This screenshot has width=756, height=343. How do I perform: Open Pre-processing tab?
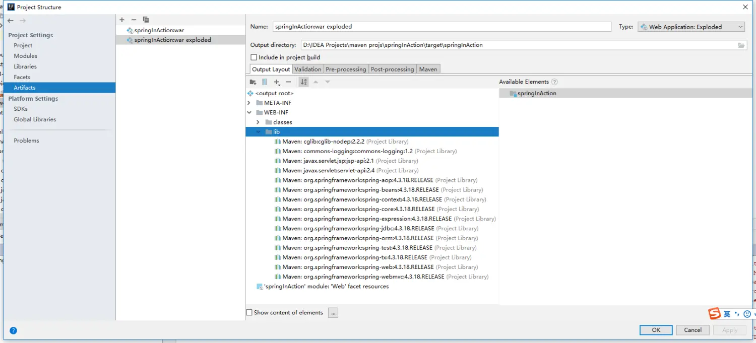[x=346, y=69]
